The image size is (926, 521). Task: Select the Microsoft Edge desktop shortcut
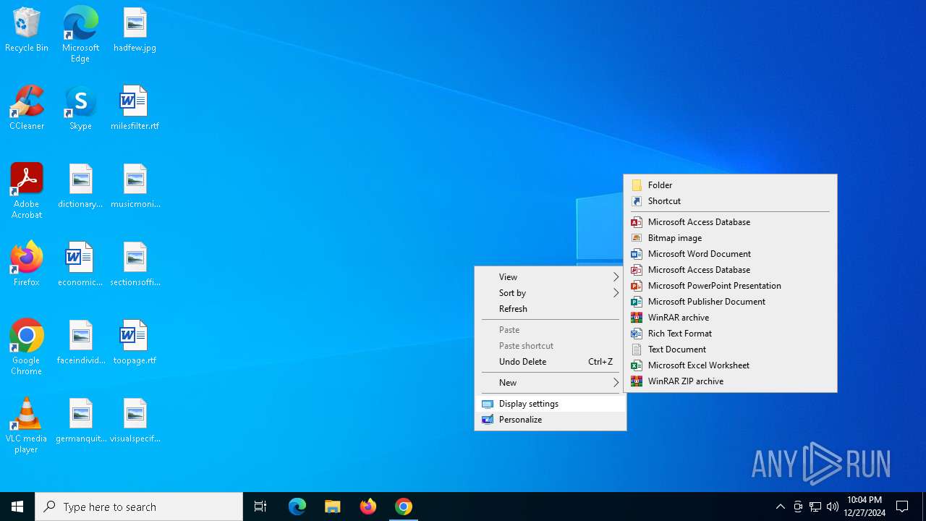(x=80, y=34)
